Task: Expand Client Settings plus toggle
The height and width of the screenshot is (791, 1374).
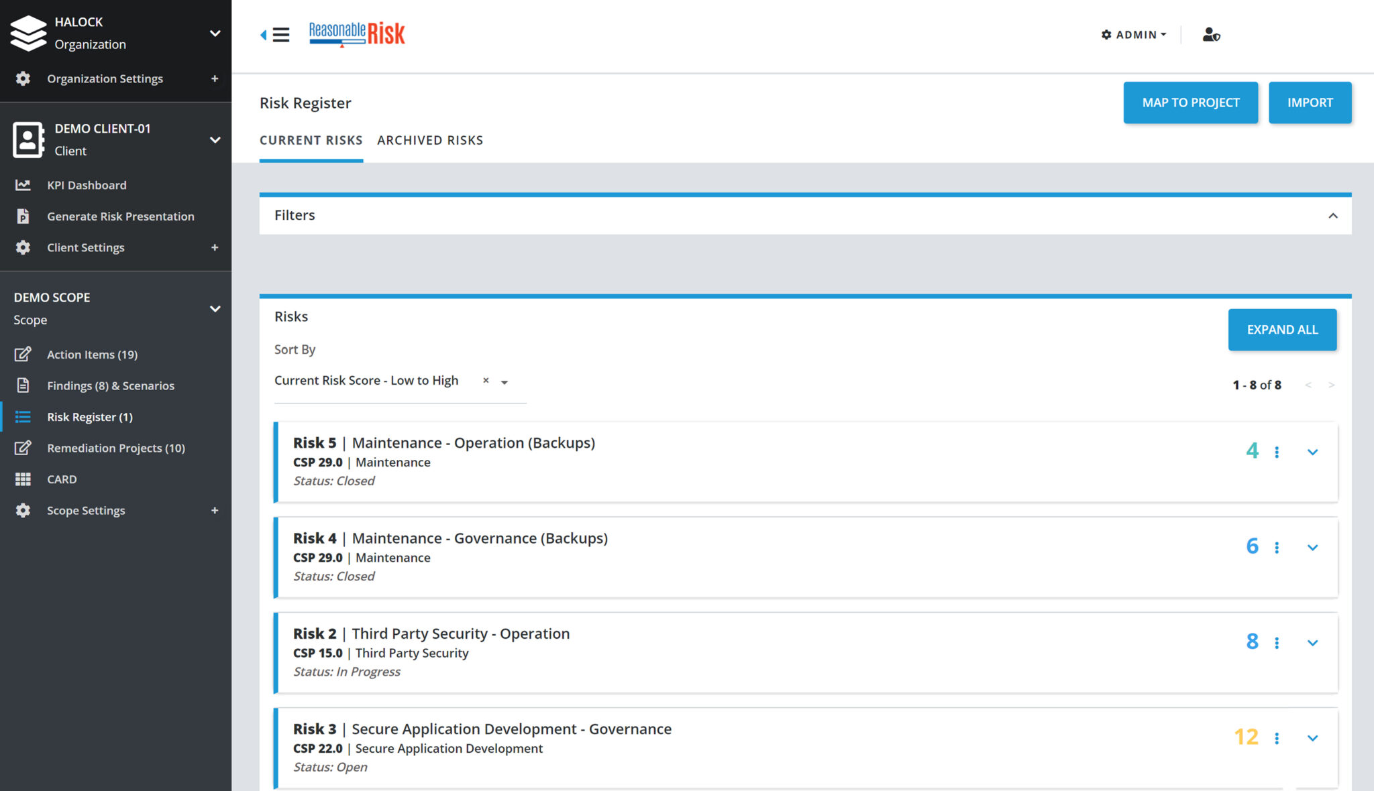Action: coord(215,248)
